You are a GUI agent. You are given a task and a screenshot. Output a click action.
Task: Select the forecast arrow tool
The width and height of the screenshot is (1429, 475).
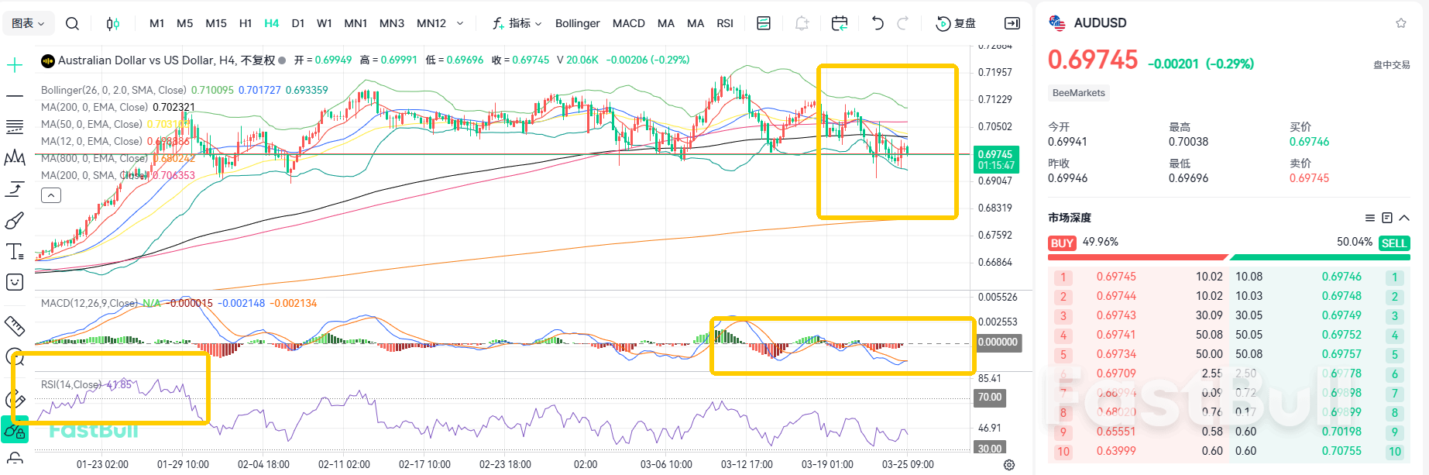(x=15, y=189)
